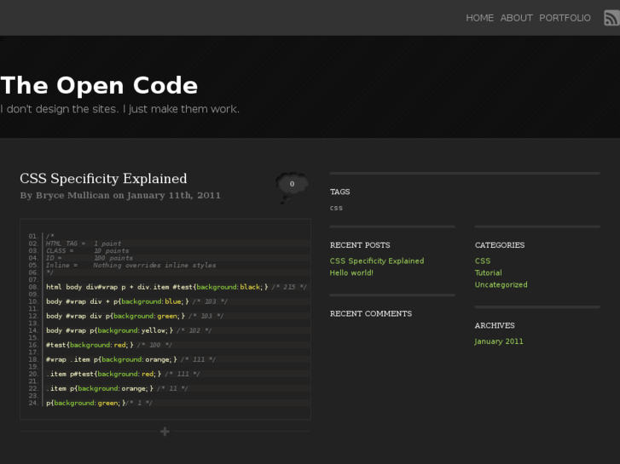The height and width of the screenshot is (464, 620).
Task: Go to the HOME page
Action: point(479,18)
